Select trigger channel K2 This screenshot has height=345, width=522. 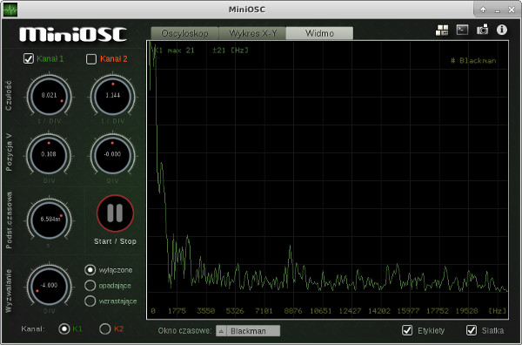(105, 329)
